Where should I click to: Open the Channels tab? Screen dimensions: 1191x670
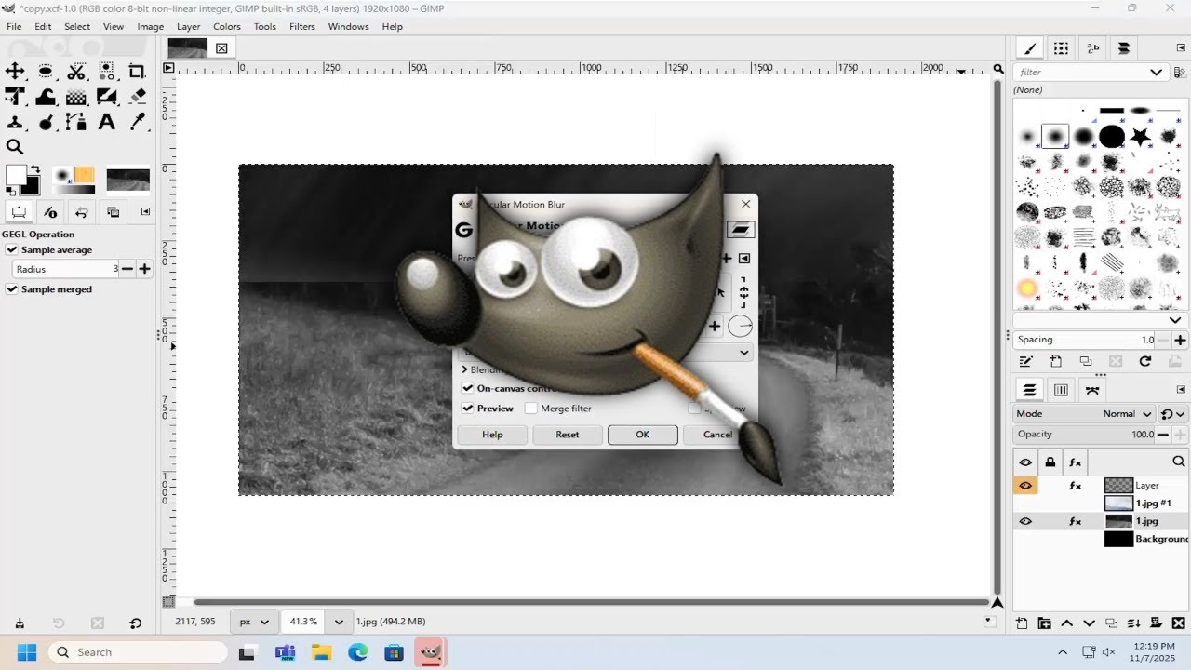(1061, 390)
